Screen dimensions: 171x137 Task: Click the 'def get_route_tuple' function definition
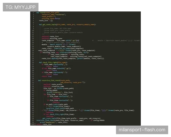tap(67, 25)
